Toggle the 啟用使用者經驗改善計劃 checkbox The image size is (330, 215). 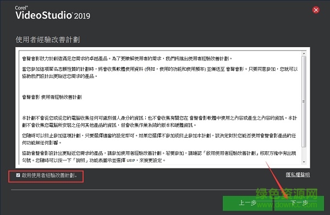coord(18,175)
